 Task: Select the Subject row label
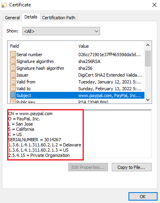[24, 95]
